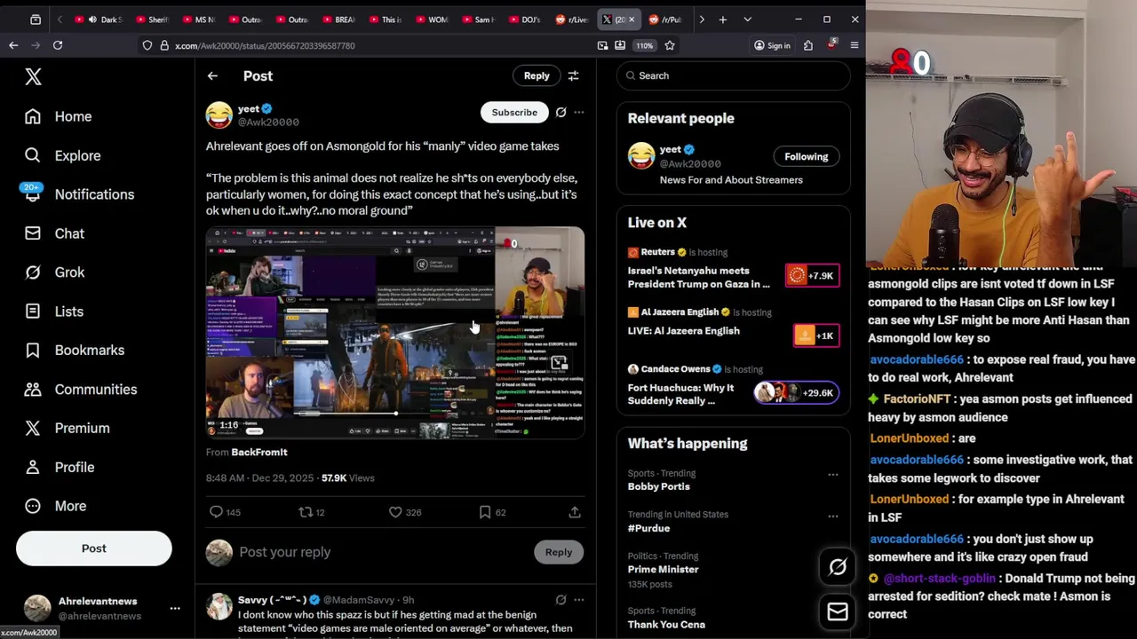Image resolution: width=1137 pixels, height=639 pixels.
Task: Open Bobby Portis trending topic
Action: [x=658, y=486]
